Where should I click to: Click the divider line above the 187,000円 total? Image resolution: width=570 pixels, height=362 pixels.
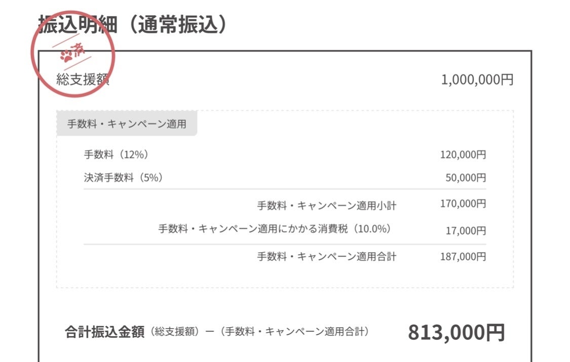(285, 245)
